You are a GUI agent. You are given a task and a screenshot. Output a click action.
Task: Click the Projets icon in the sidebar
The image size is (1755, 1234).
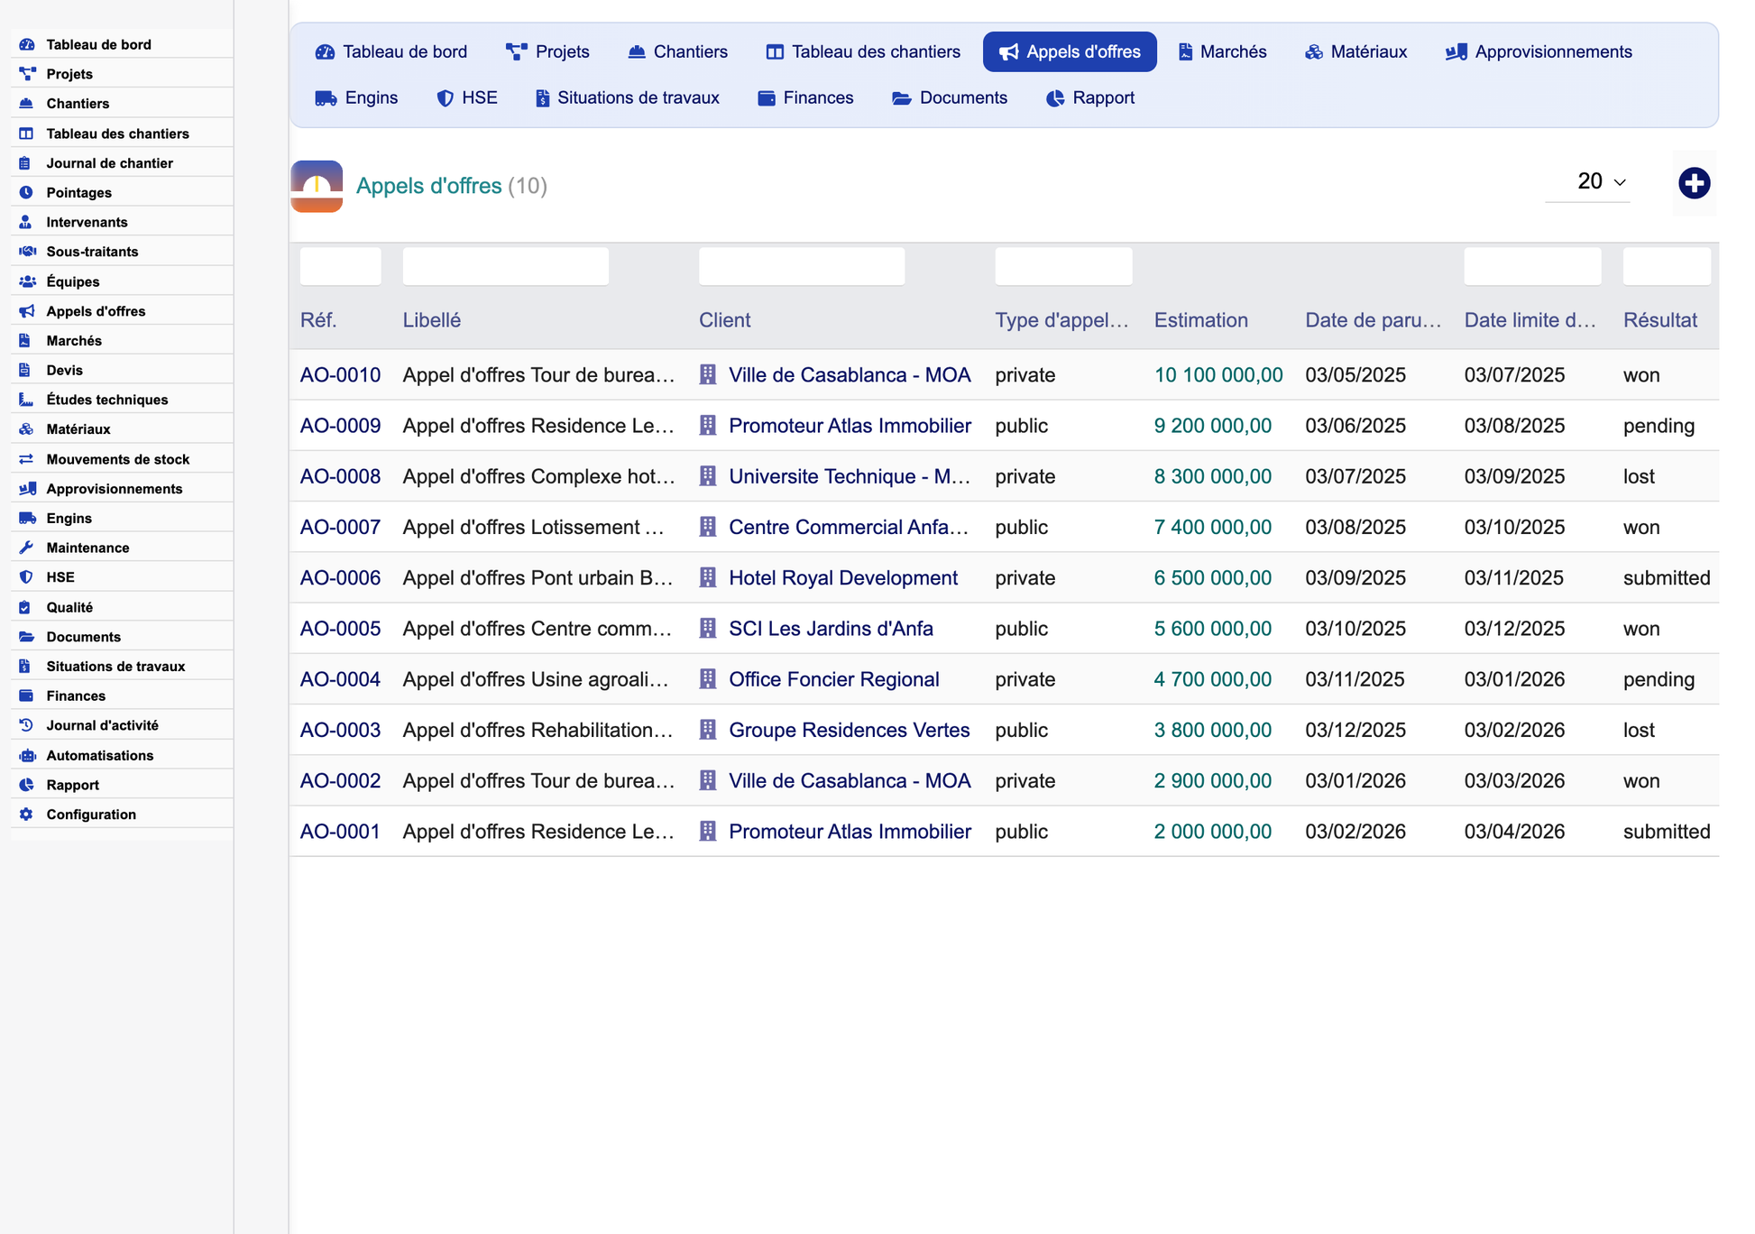click(27, 74)
